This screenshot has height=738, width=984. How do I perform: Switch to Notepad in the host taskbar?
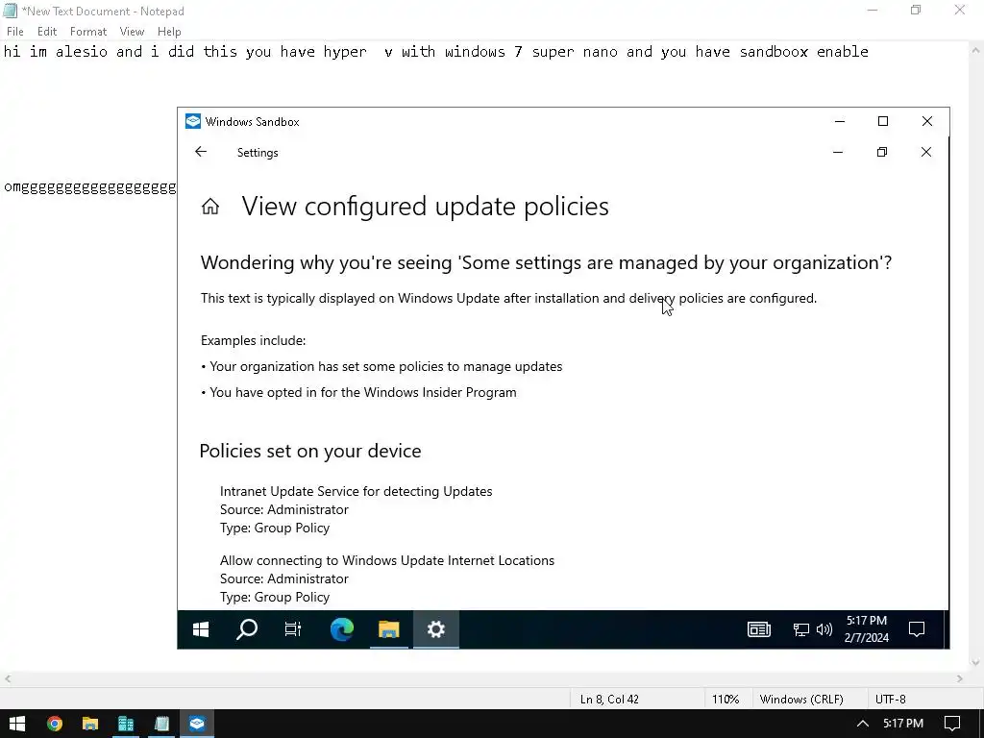point(161,724)
